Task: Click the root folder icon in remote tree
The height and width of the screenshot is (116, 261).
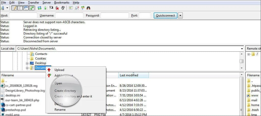Action: (253, 54)
